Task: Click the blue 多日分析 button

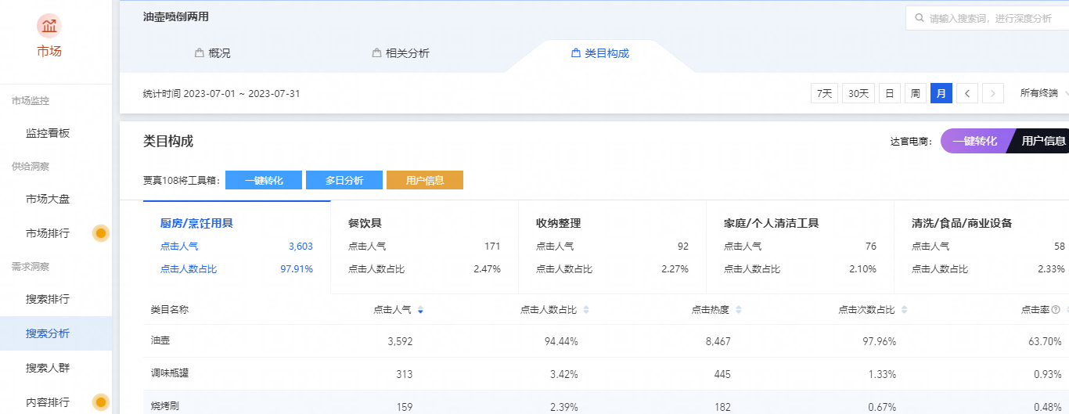Action: click(344, 180)
